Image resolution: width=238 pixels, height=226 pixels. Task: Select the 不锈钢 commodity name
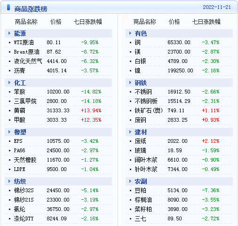[x=143, y=92]
